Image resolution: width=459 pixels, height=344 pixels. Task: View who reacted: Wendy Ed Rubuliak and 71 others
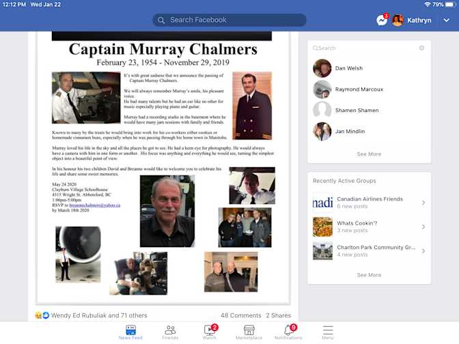click(x=99, y=315)
